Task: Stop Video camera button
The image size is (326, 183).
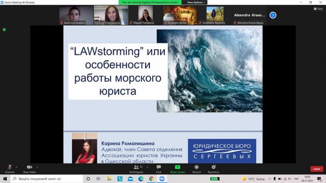Action: click(29, 169)
